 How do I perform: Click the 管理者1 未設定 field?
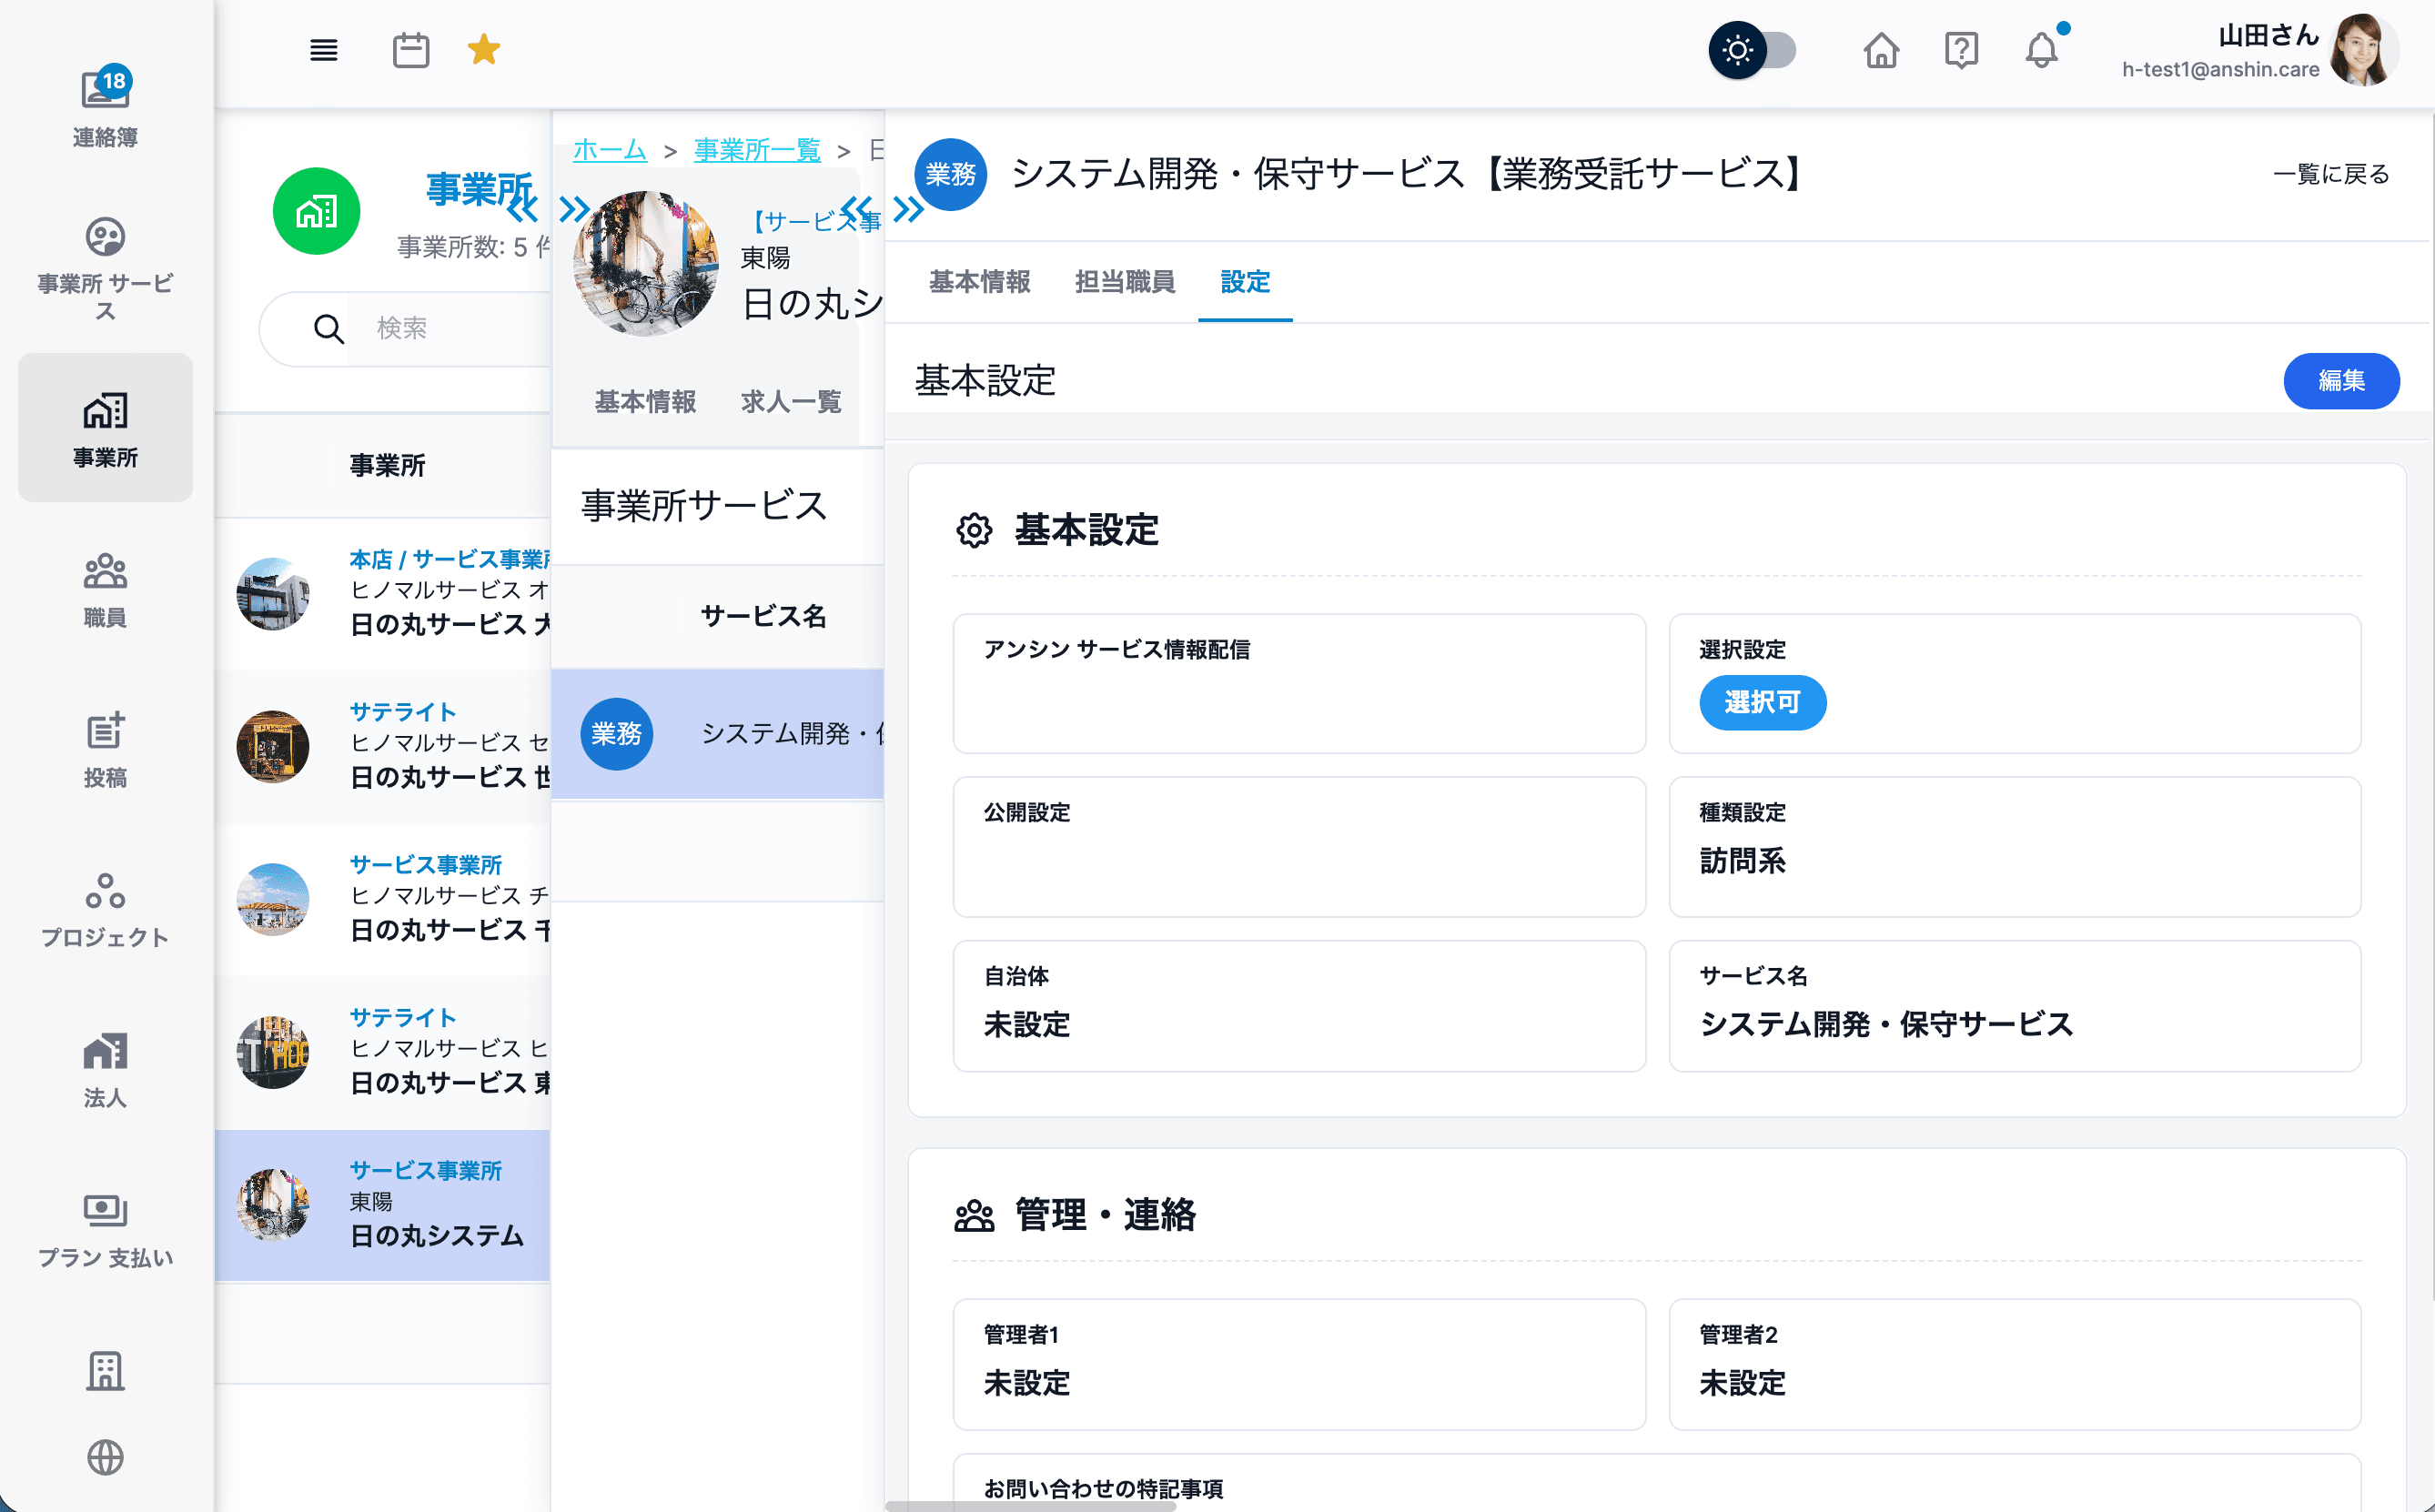(x=1299, y=1364)
